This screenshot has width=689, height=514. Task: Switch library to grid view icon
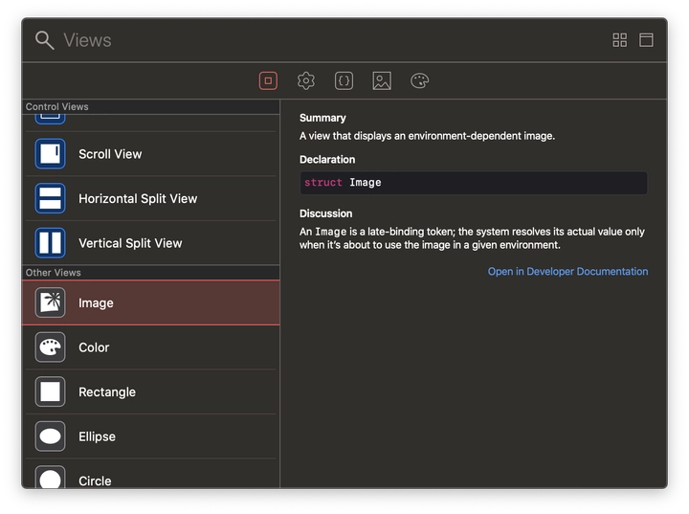620,40
